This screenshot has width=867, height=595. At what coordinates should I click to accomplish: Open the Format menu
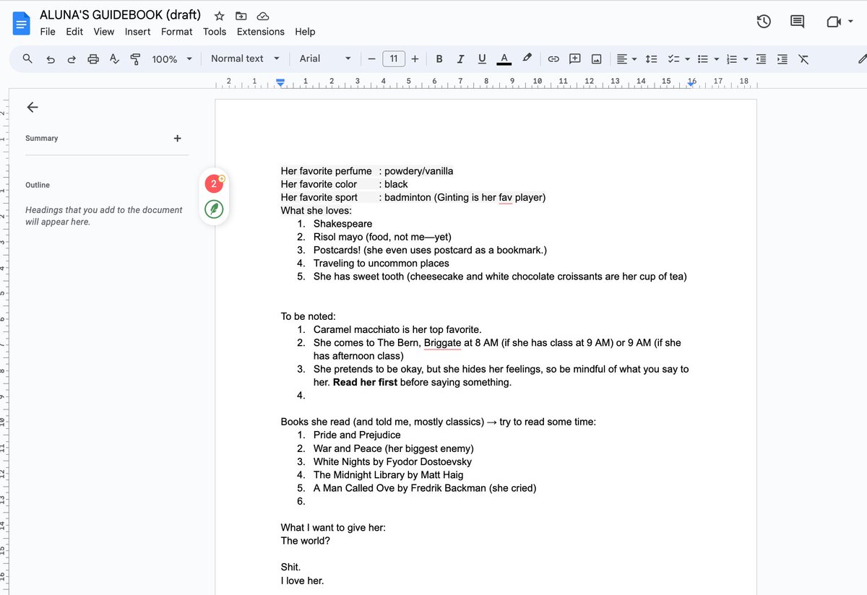click(177, 32)
